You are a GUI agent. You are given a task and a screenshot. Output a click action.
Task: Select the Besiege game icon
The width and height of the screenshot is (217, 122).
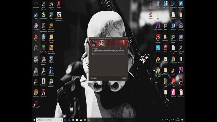pos(59,4)
